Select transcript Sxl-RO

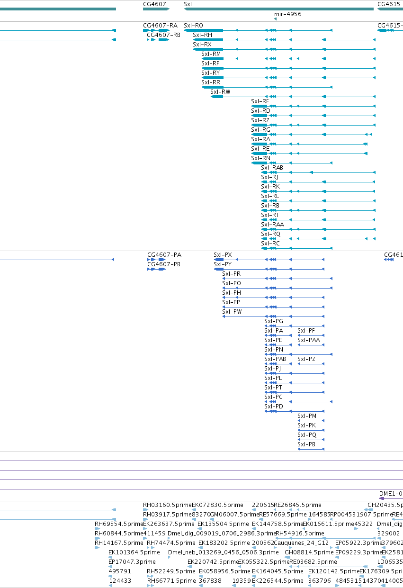pyautogui.click(x=193, y=26)
